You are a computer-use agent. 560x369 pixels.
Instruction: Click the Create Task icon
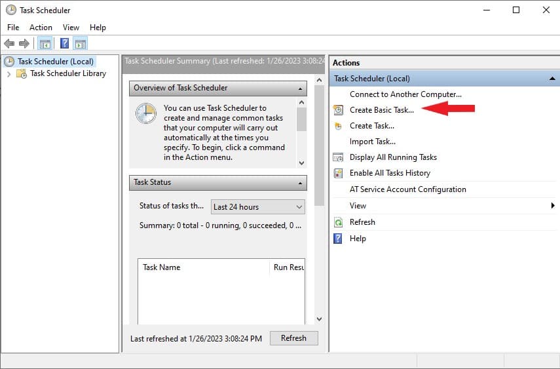pyautogui.click(x=338, y=126)
